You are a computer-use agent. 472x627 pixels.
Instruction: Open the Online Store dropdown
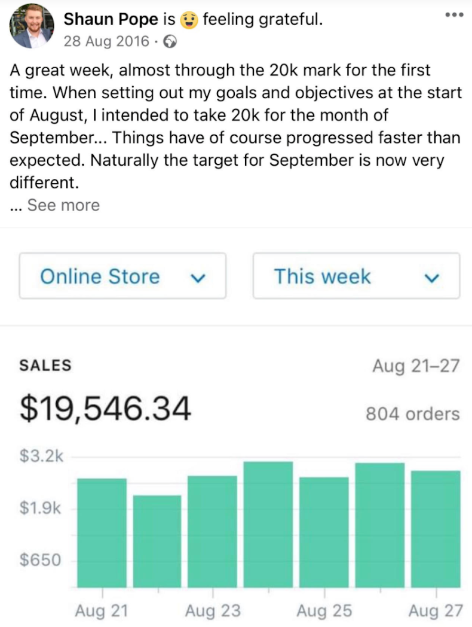(x=122, y=276)
